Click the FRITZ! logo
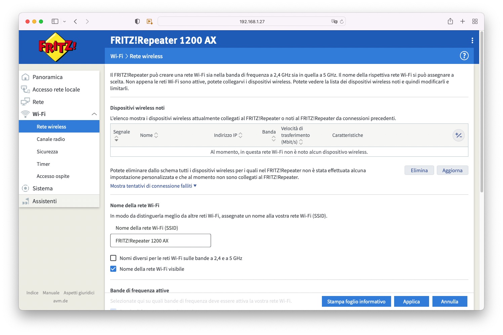This screenshot has width=503, height=335. (x=57, y=47)
